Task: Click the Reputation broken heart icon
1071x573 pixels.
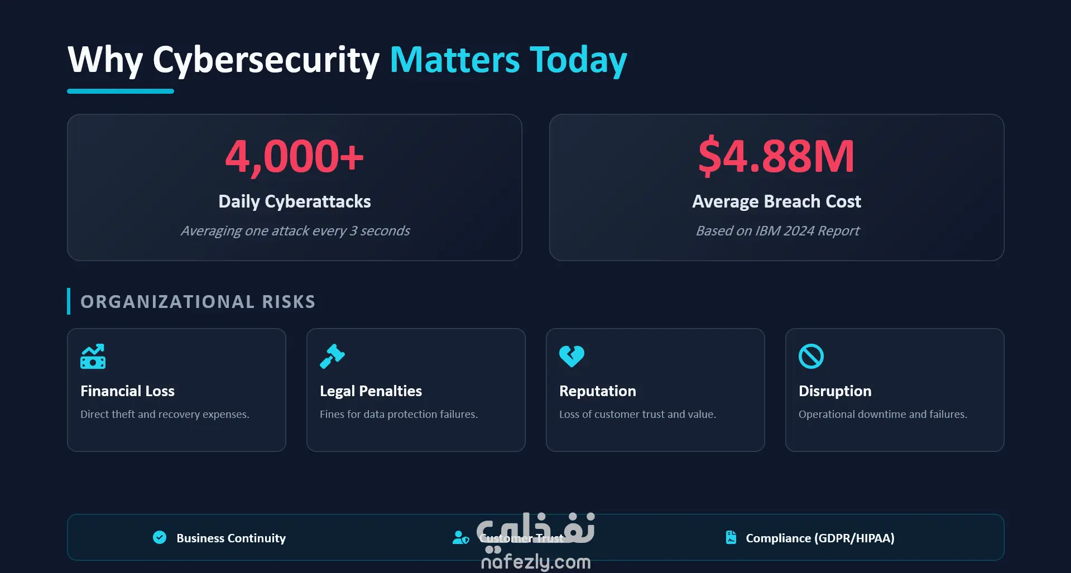Action: pos(571,356)
